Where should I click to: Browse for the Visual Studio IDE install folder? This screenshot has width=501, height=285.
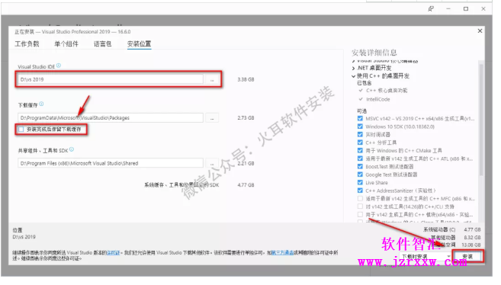coord(212,79)
